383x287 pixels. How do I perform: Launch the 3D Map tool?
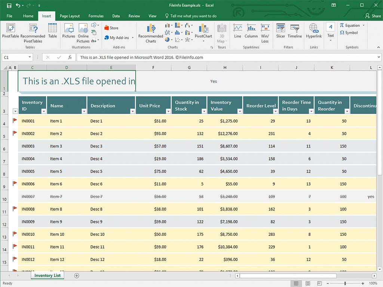click(x=221, y=33)
